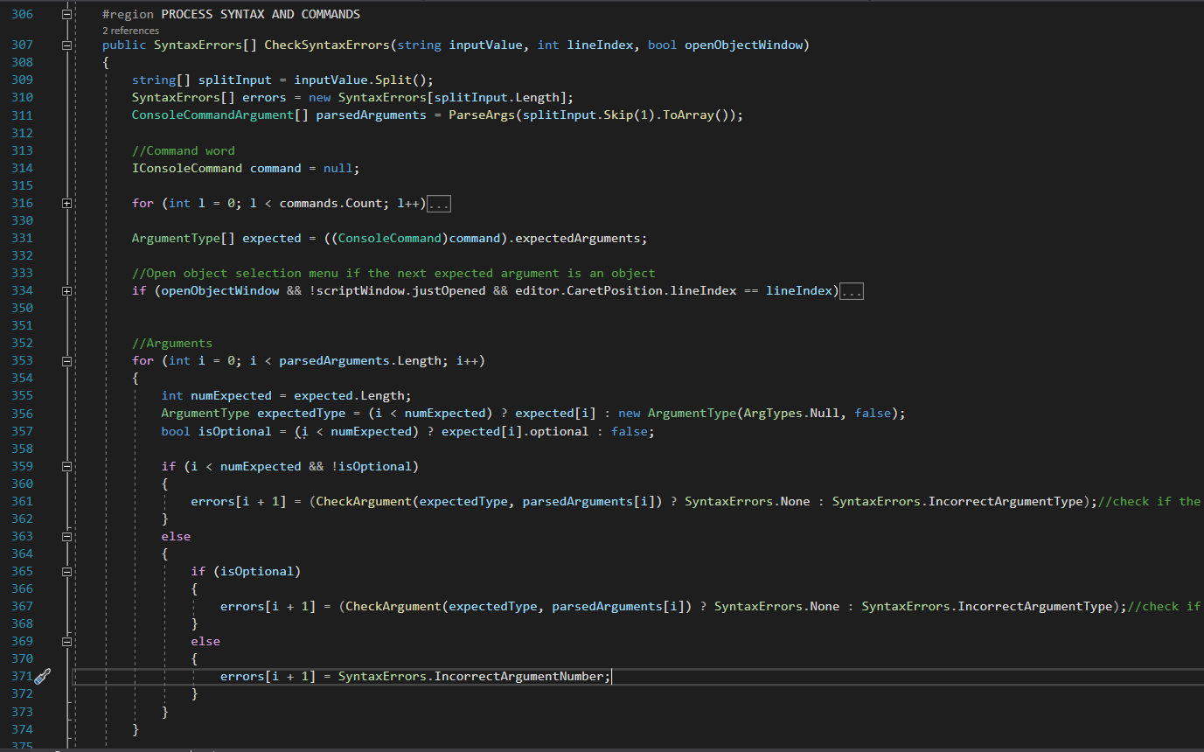Click the ellipsis box ending line 334
The height and width of the screenshot is (752, 1204).
click(x=851, y=291)
